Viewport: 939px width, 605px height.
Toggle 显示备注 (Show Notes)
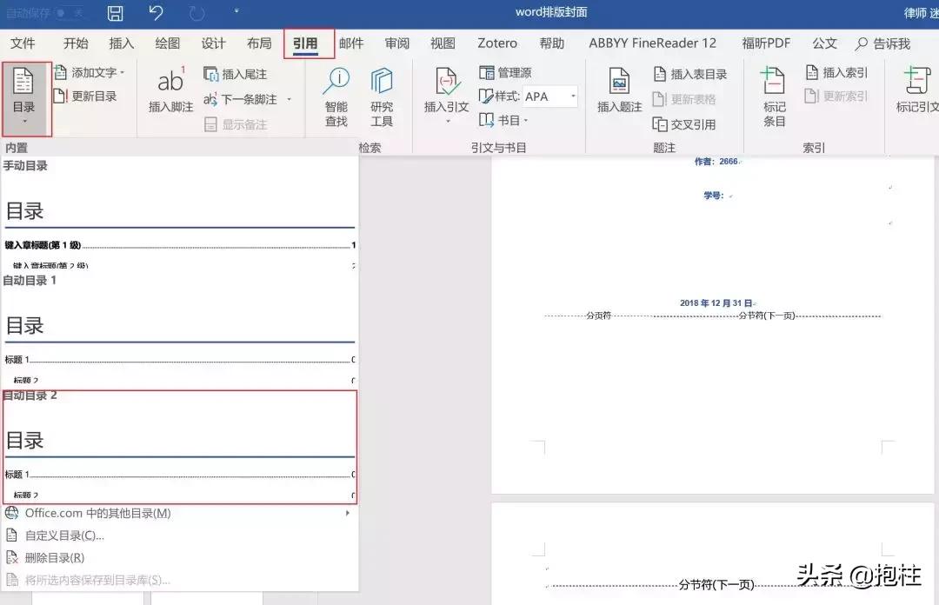[x=242, y=123]
